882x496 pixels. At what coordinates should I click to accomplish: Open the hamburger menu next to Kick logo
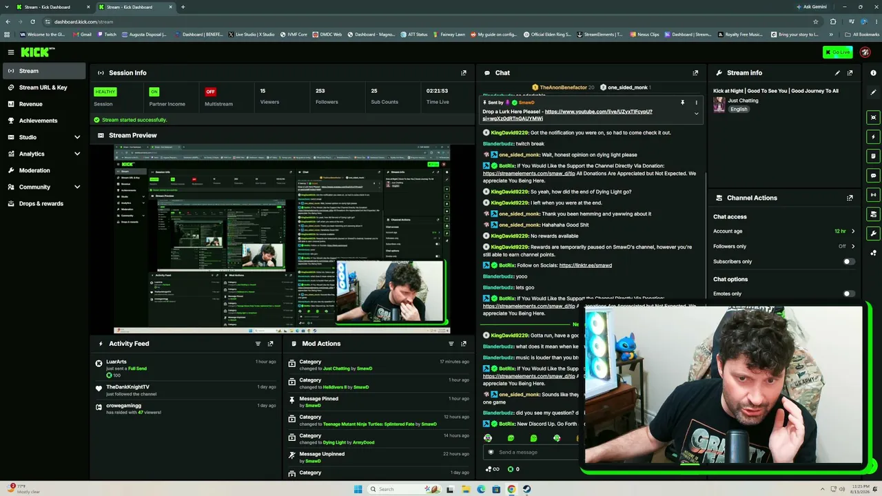(10, 52)
